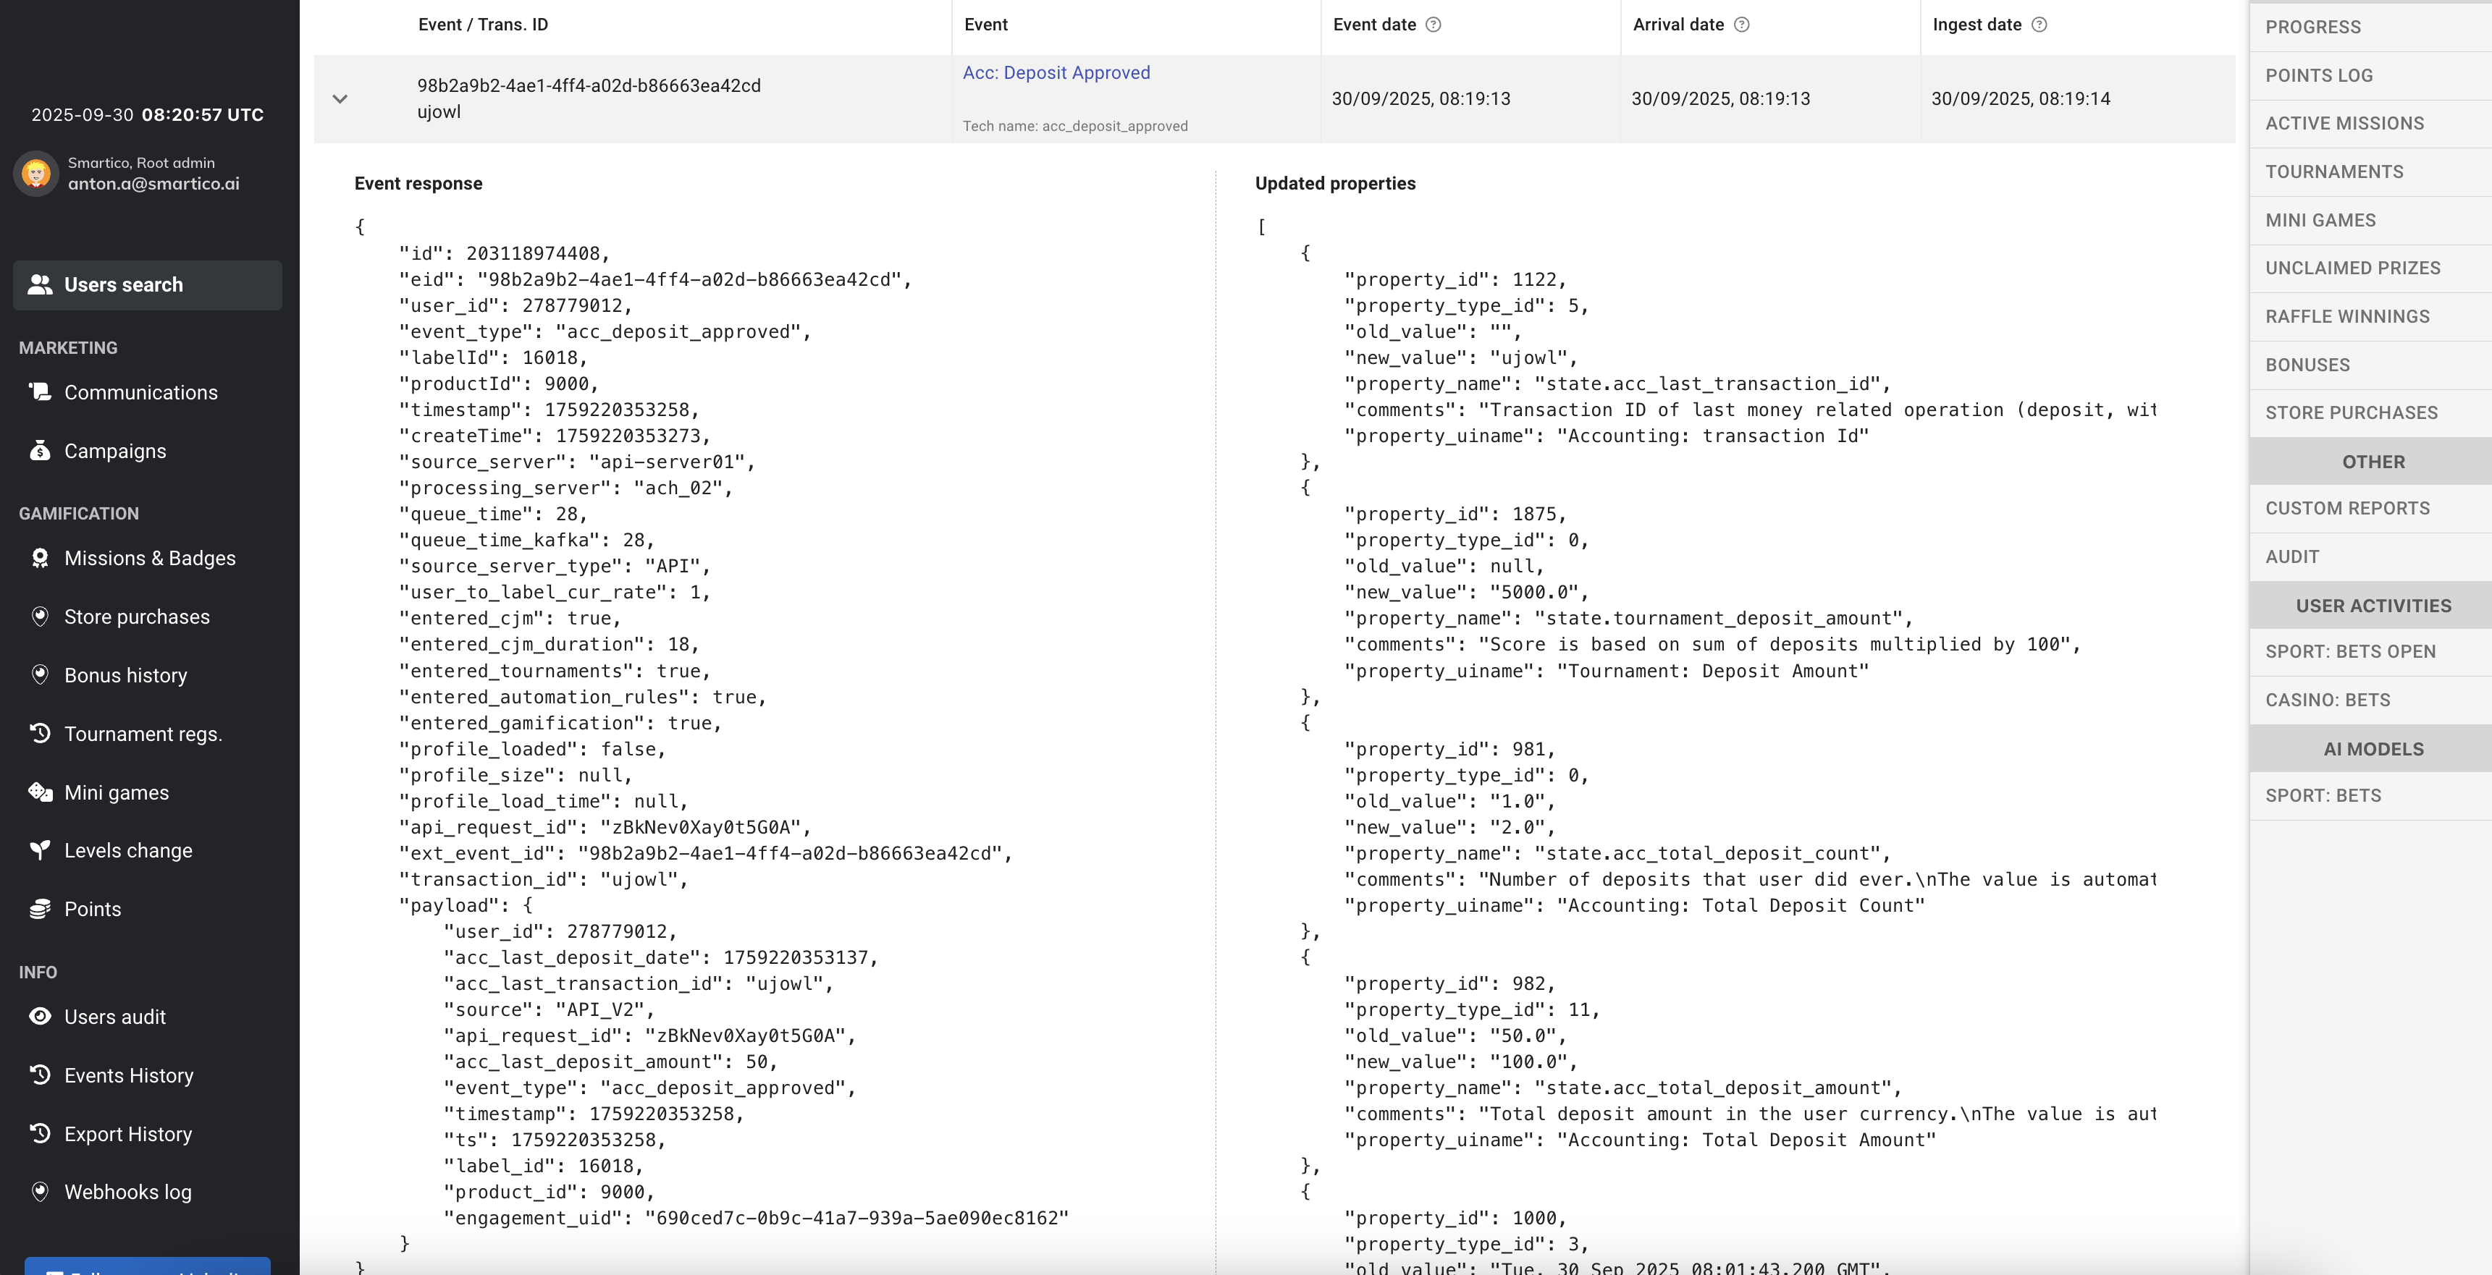Open the Custom Reports tab
The height and width of the screenshot is (1275, 2492).
[2347, 509]
